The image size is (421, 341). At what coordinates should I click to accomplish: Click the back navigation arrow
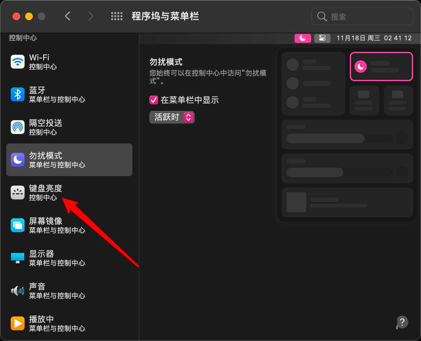67,16
